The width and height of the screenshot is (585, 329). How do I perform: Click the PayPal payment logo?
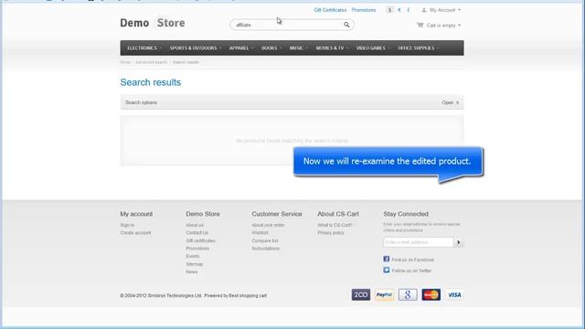pos(384,294)
